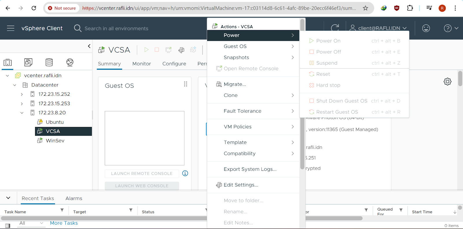Open Chrome's three-dot menu

(455, 8)
